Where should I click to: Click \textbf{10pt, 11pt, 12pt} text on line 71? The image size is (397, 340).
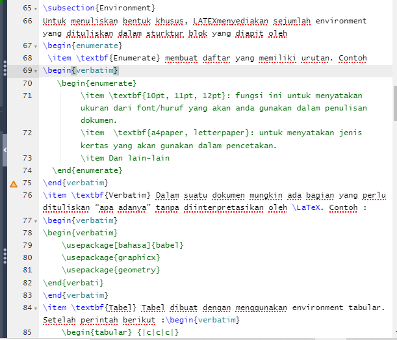click(167, 96)
